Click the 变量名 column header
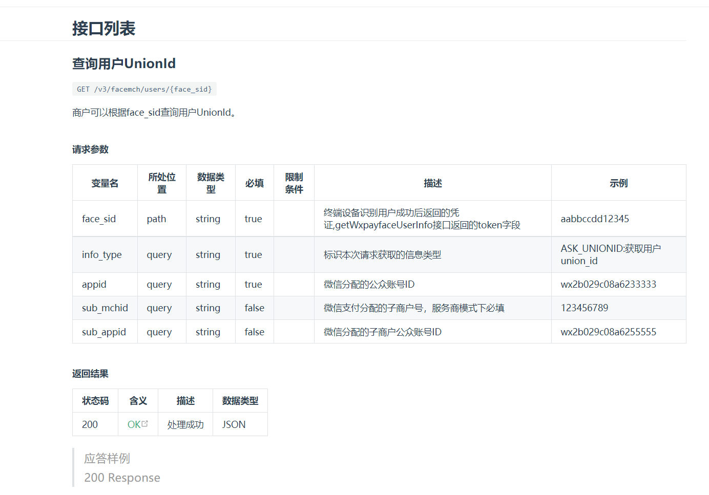This screenshot has height=495, width=709. pyautogui.click(x=105, y=183)
